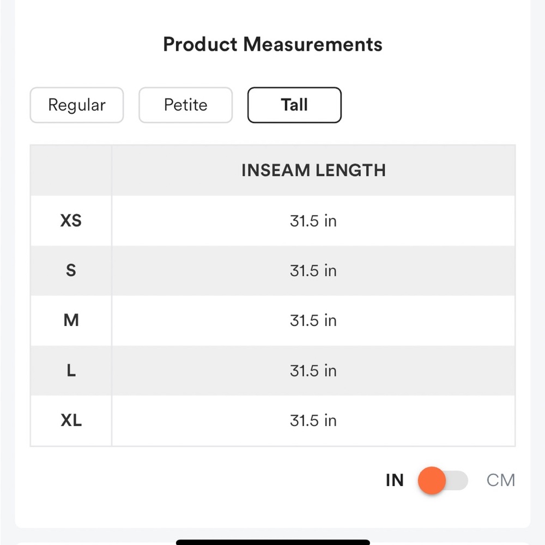
Task: Select the Regular fit tab
Action: point(77,105)
